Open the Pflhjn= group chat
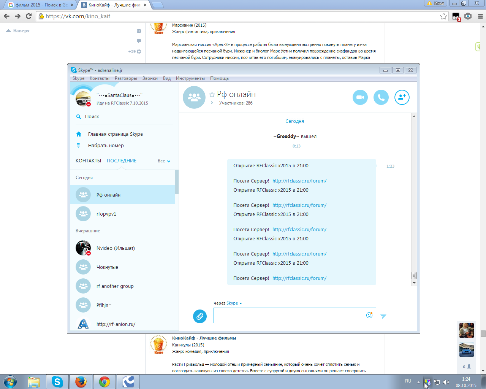Image resolution: width=486 pixels, height=389 pixels. [x=122, y=305]
